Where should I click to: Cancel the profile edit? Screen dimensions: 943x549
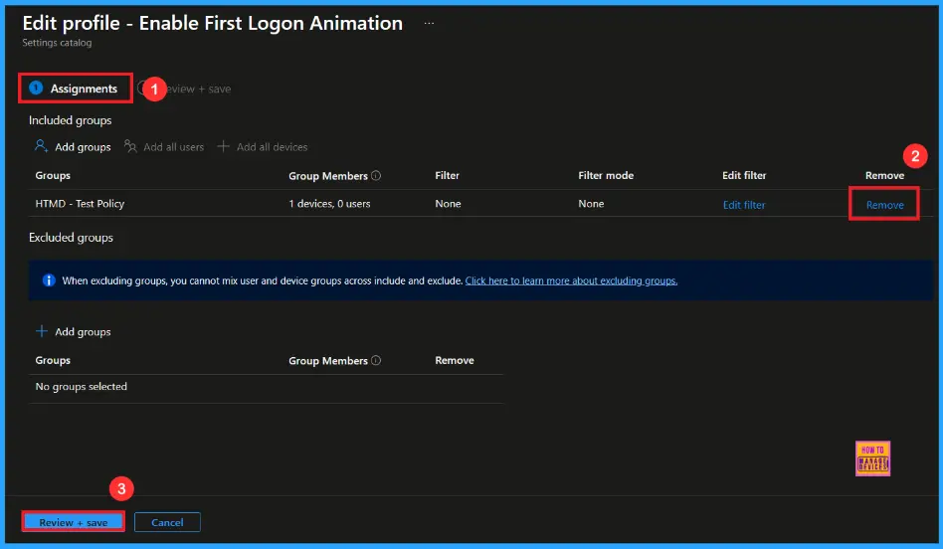click(x=167, y=522)
